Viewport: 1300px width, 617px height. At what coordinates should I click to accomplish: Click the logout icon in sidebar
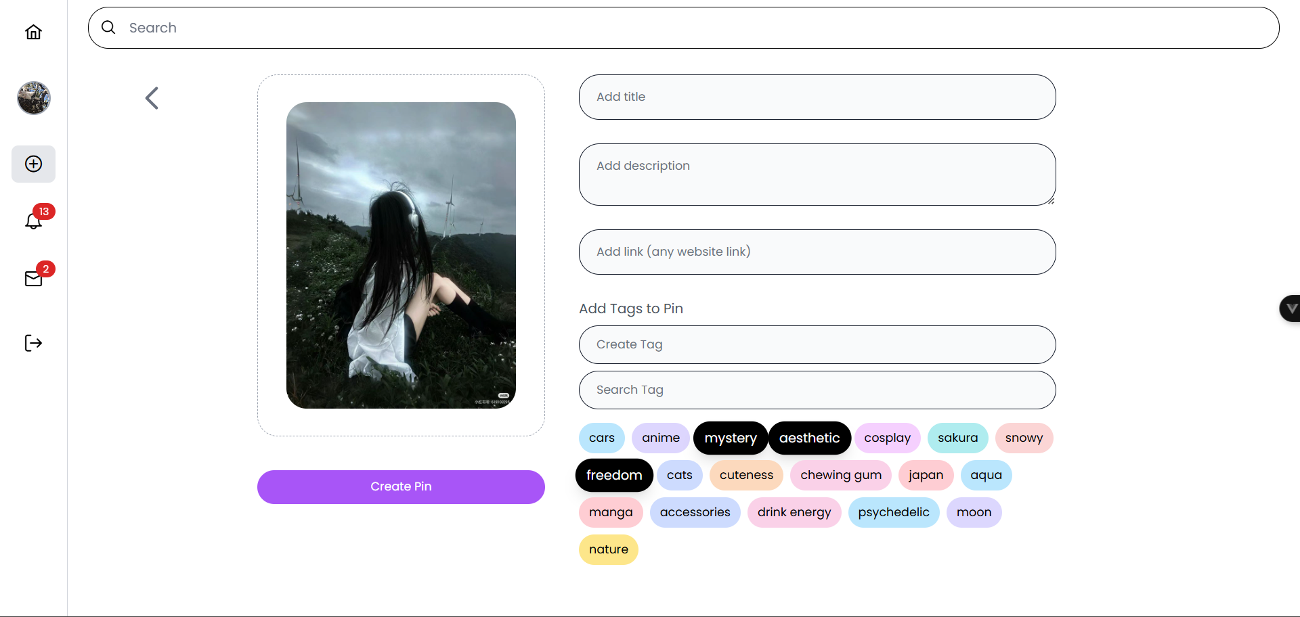33,343
